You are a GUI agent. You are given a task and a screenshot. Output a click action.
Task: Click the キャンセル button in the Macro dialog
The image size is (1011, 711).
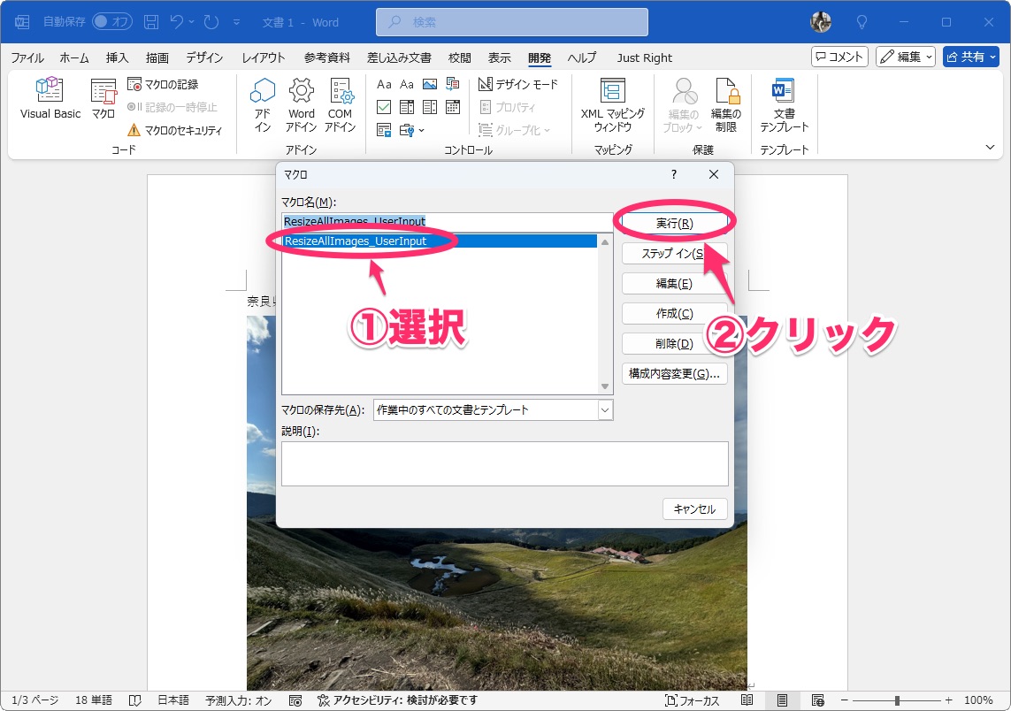click(x=694, y=508)
